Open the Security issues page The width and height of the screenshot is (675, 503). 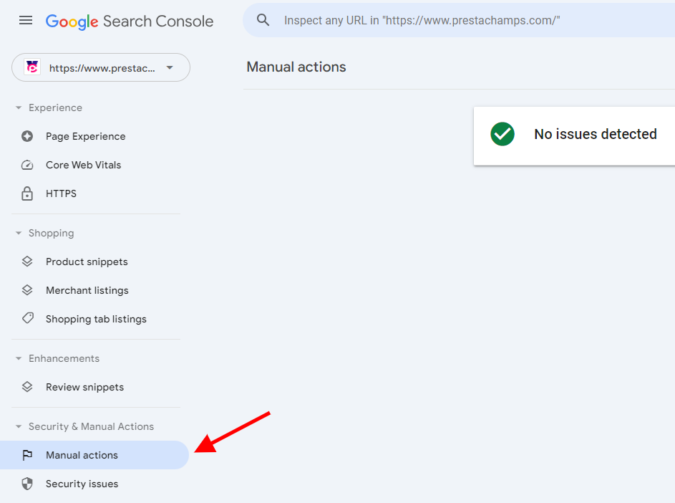(x=82, y=484)
